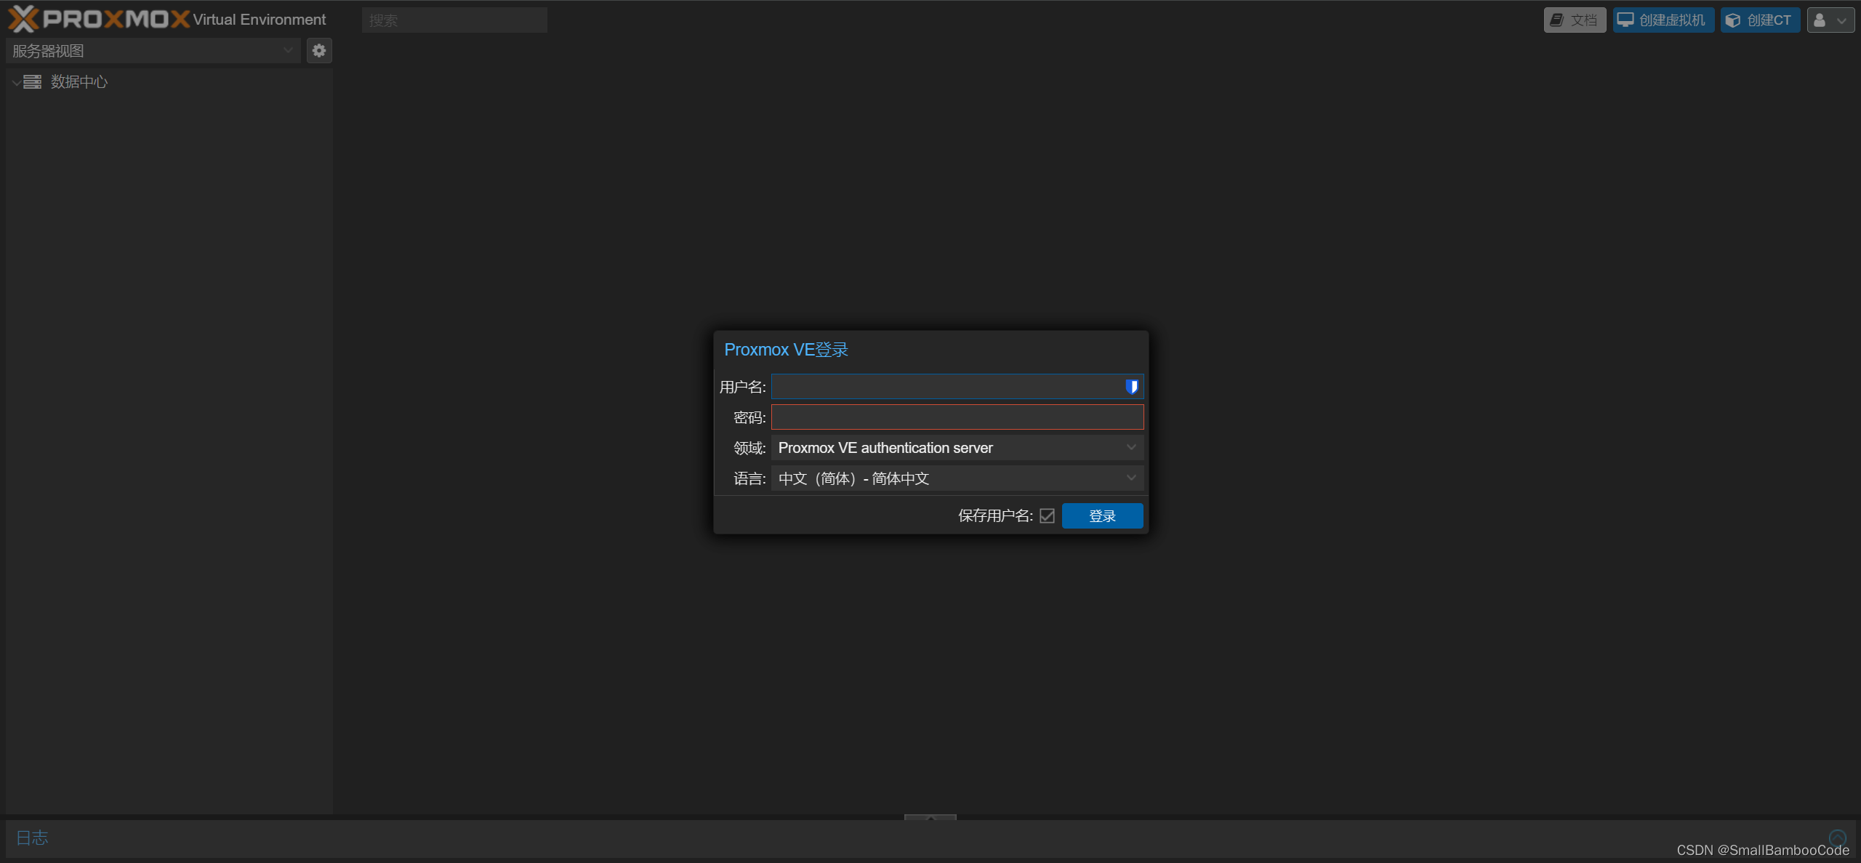Screen dimensions: 1861x863
Task: Open the tree settings gear icon
Action: click(x=318, y=51)
